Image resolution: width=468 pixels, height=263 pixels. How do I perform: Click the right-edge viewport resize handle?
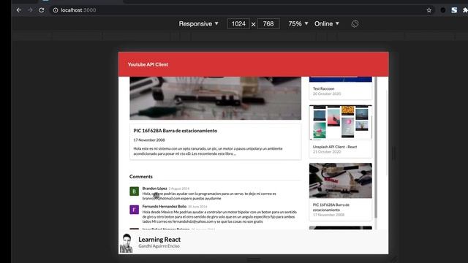tap(394, 153)
